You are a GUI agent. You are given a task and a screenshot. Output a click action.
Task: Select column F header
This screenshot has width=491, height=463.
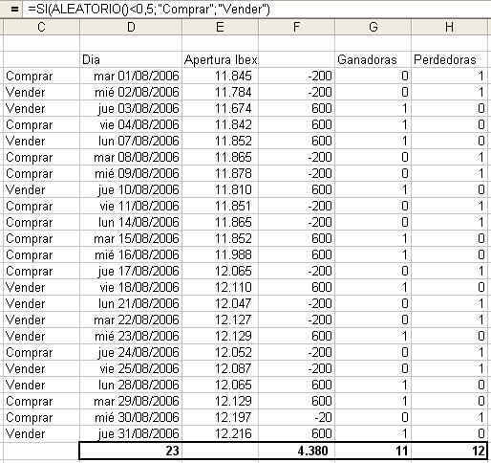coord(296,27)
